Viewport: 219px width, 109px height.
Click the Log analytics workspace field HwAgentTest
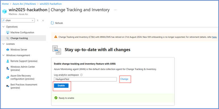coord(85,79)
